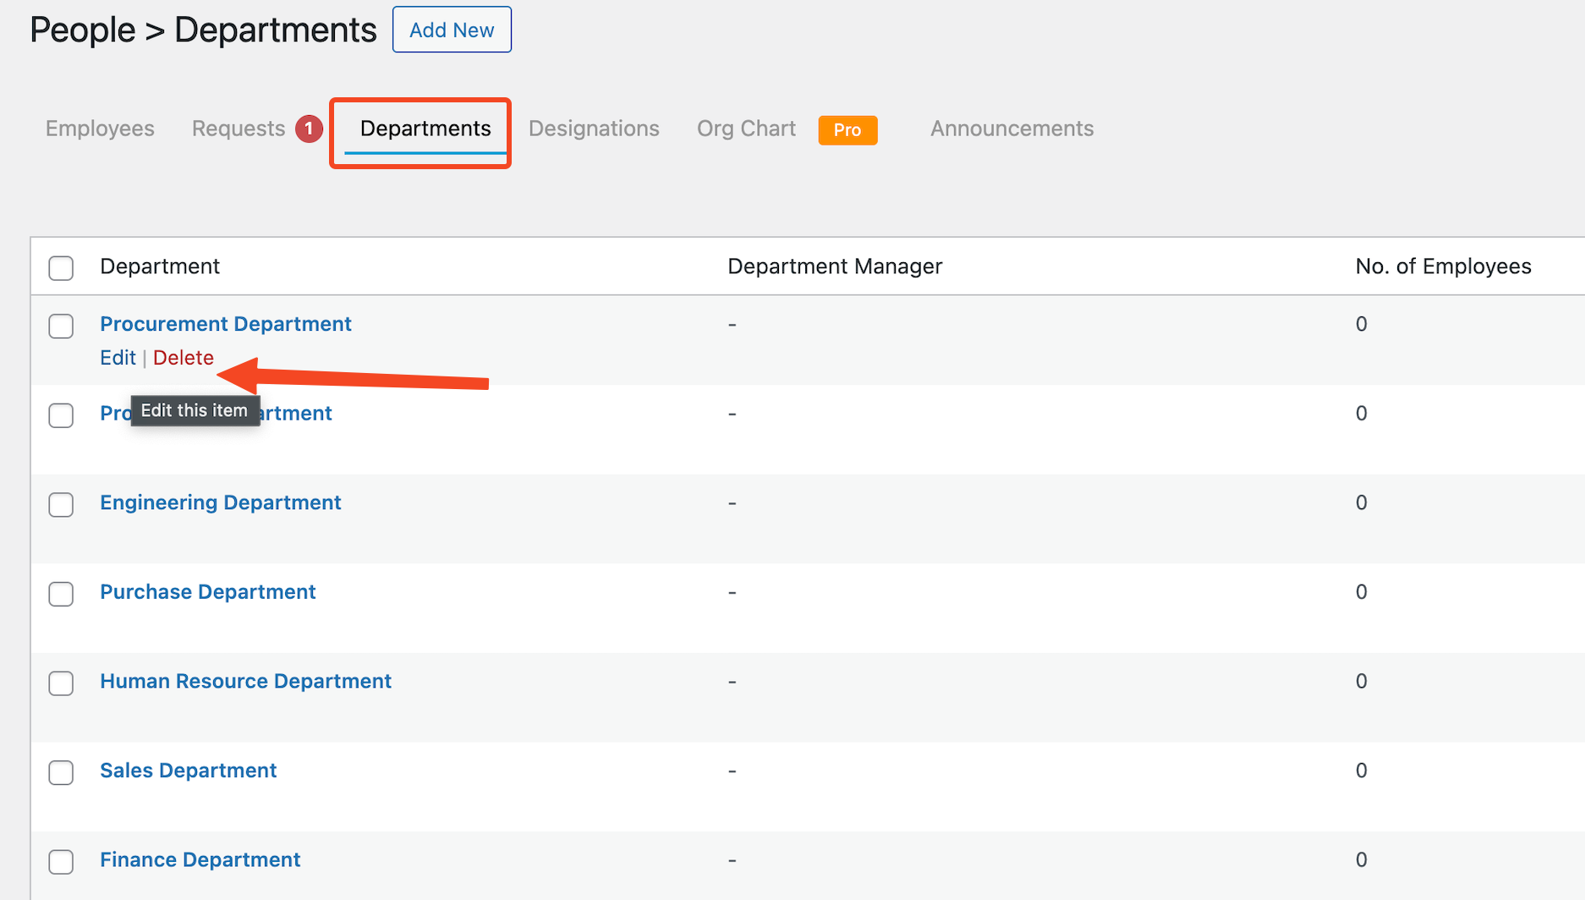Click the People > Departments page heading
Image resolution: width=1585 pixels, height=900 pixels.
coord(203,30)
